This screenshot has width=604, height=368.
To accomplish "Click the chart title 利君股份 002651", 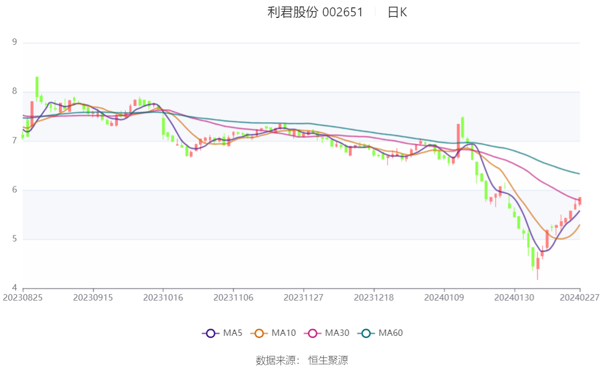I will (315, 12).
